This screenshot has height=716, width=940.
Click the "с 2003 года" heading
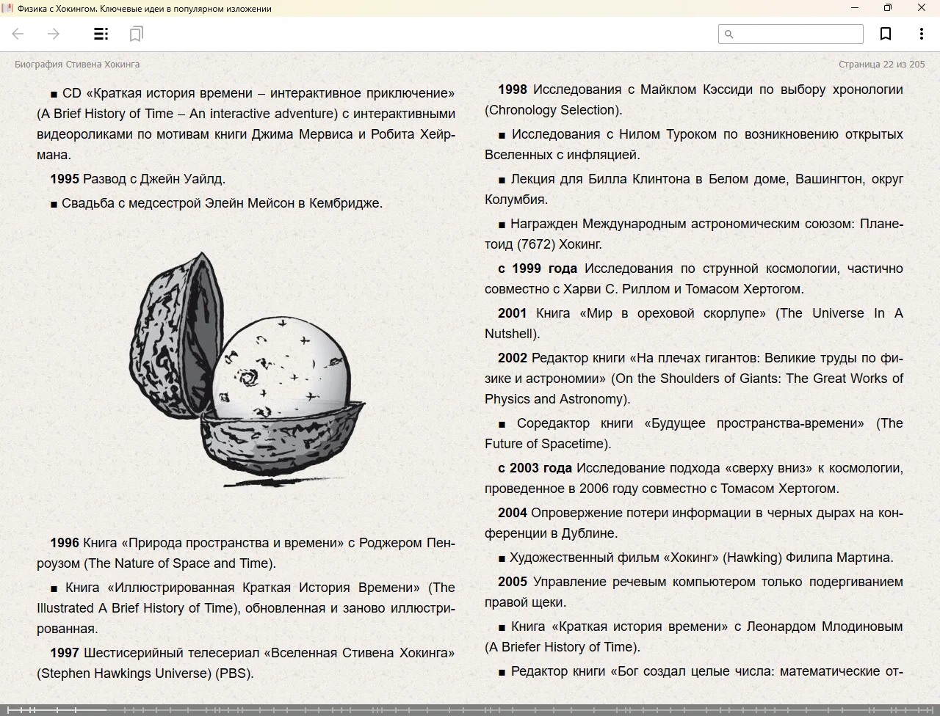535,468
